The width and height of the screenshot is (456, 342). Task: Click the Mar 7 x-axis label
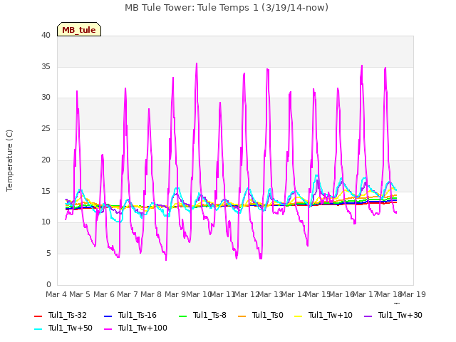128,294
